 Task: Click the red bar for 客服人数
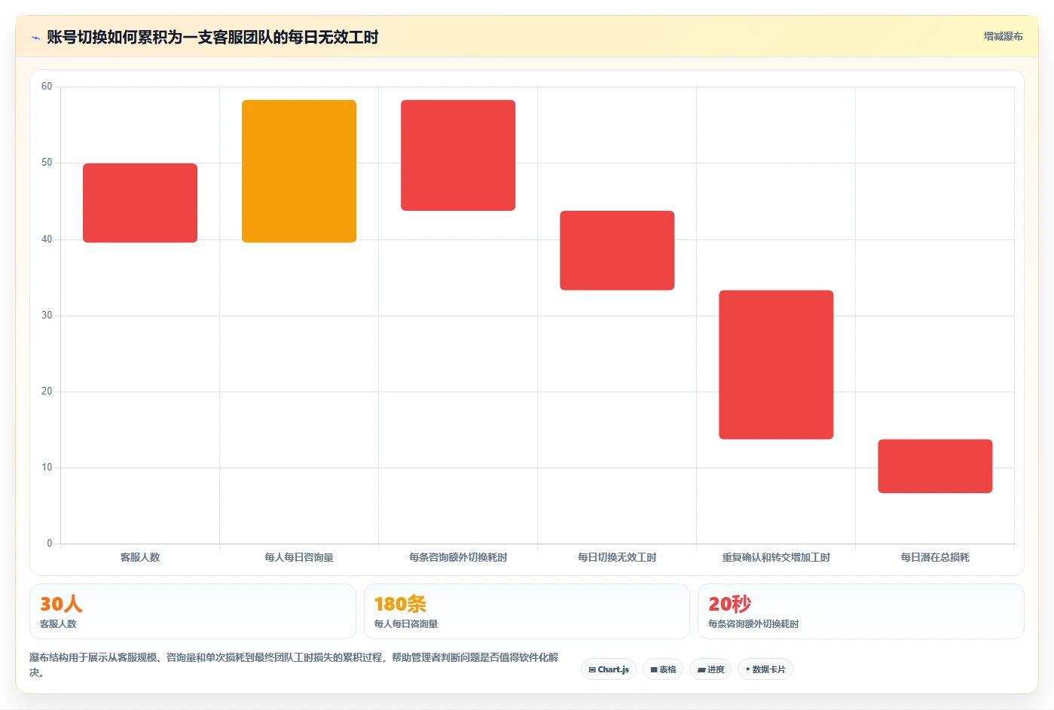140,203
